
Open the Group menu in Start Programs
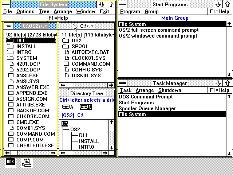(151, 11)
